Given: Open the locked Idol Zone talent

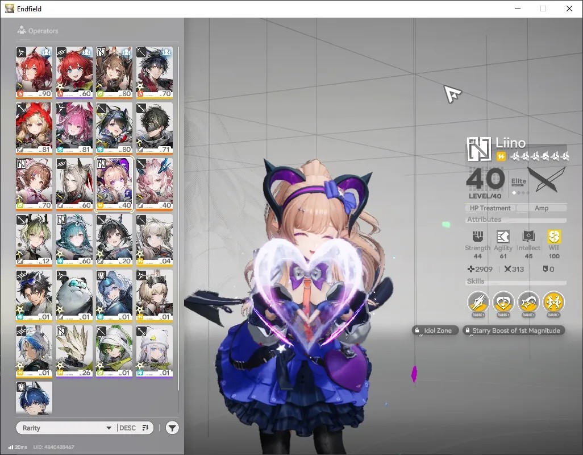Looking at the screenshot, I should (x=435, y=330).
